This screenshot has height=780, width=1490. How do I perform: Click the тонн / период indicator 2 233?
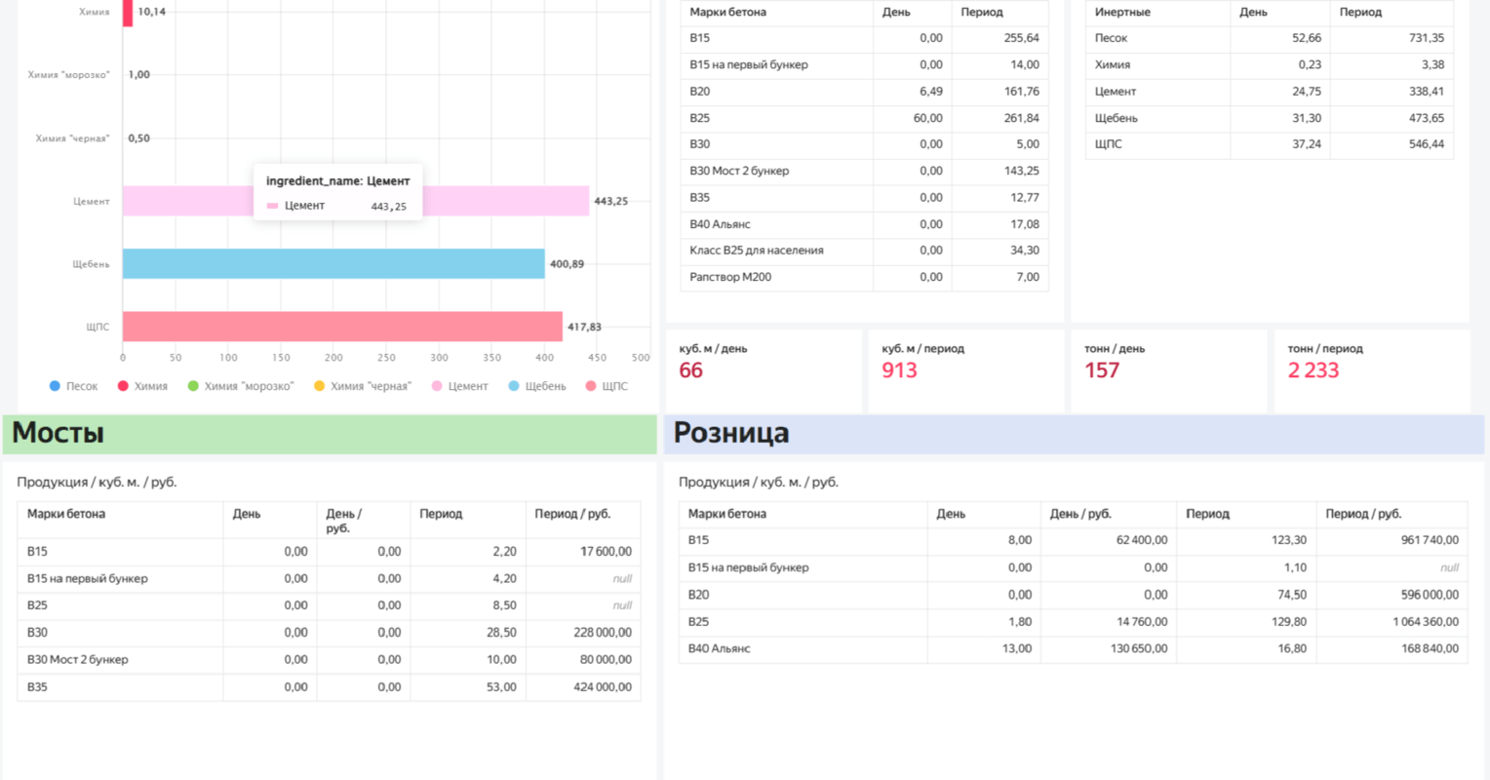[x=1314, y=370]
